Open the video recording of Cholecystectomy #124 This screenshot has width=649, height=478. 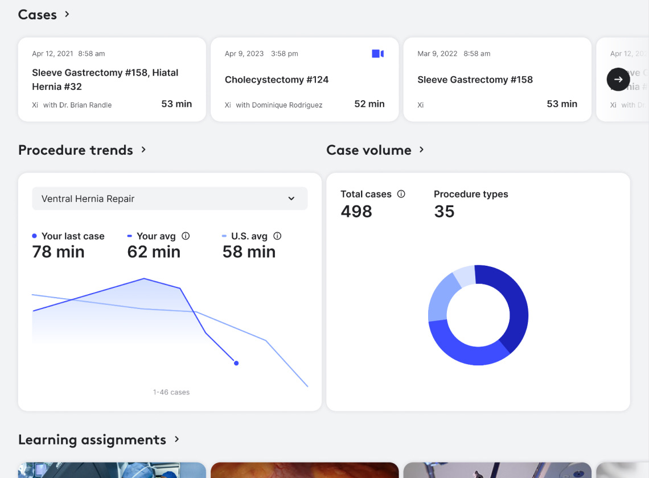(x=377, y=53)
